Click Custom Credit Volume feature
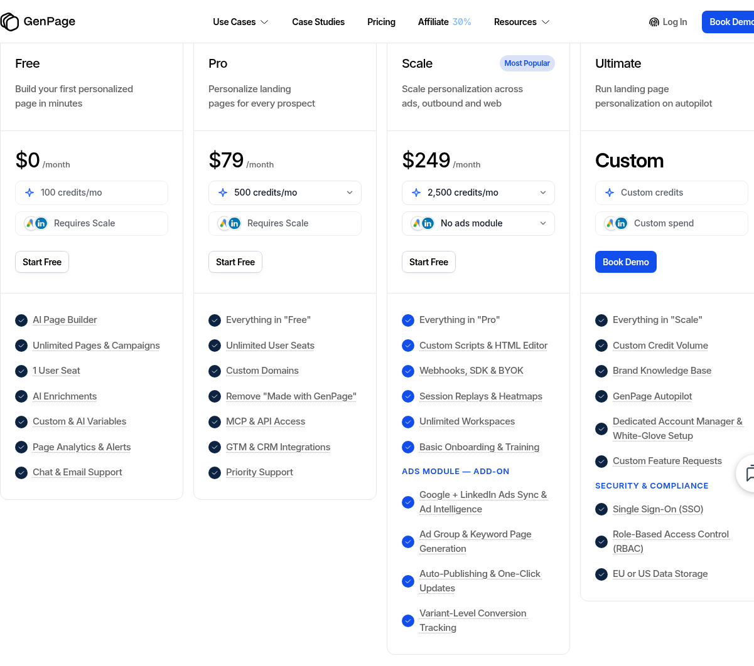The width and height of the screenshot is (754, 666). (x=660, y=346)
